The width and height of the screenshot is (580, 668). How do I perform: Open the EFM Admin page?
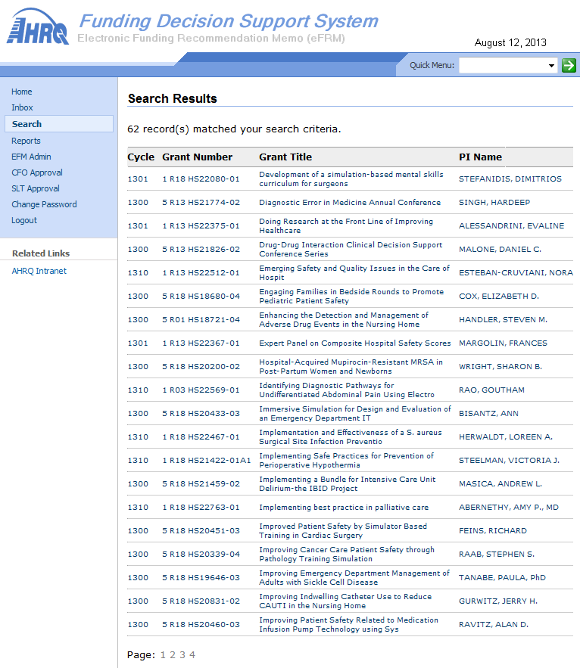click(x=31, y=157)
